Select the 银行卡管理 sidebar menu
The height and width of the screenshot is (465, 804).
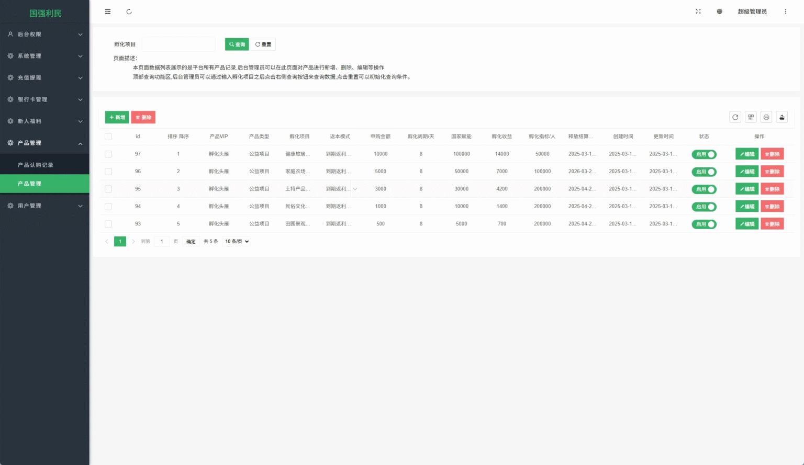44,99
